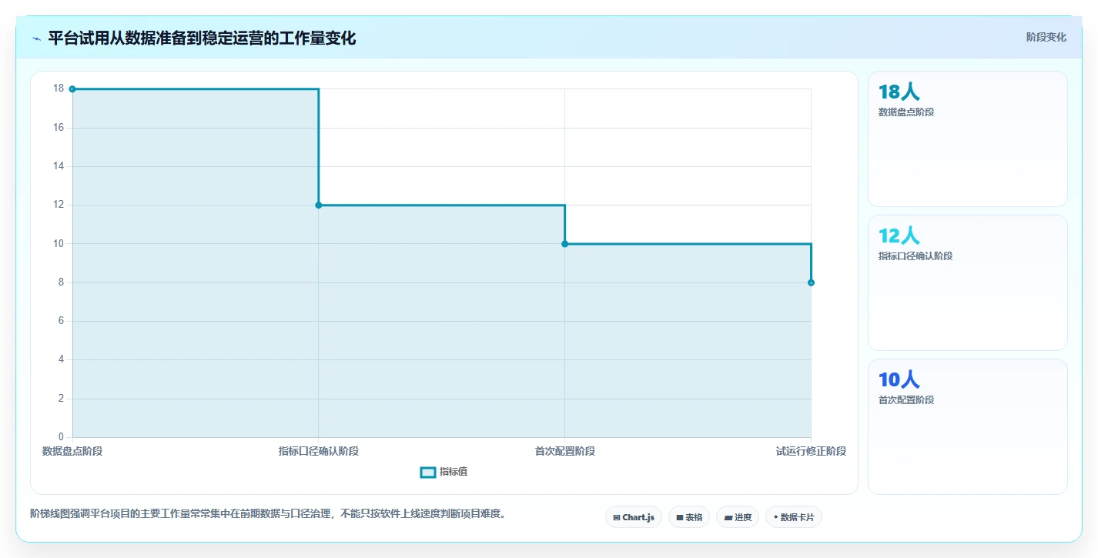1098x558 pixels.
Task: Click the y-axis value 6
Action: 61,321
